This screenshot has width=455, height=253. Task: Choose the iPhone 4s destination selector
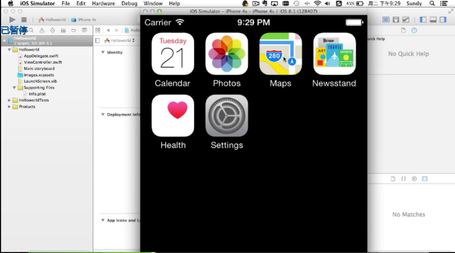[84, 20]
